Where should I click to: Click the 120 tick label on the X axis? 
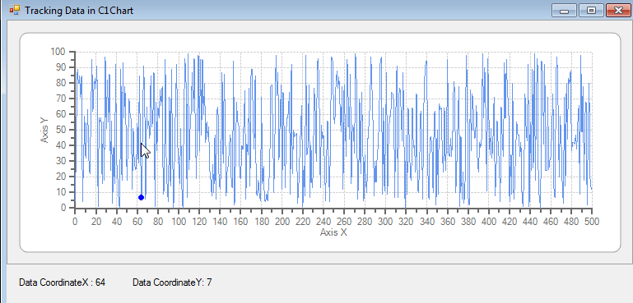click(x=198, y=222)
